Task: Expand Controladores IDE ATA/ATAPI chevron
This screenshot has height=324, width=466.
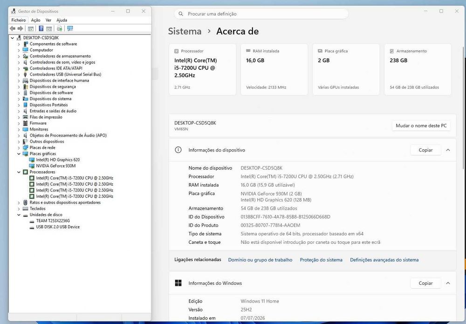Action: click(x=19, y=69)
